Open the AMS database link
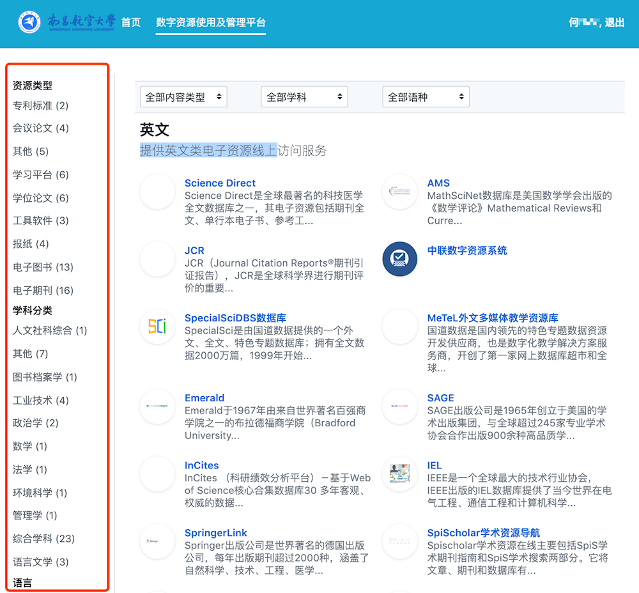 point(438,183)
